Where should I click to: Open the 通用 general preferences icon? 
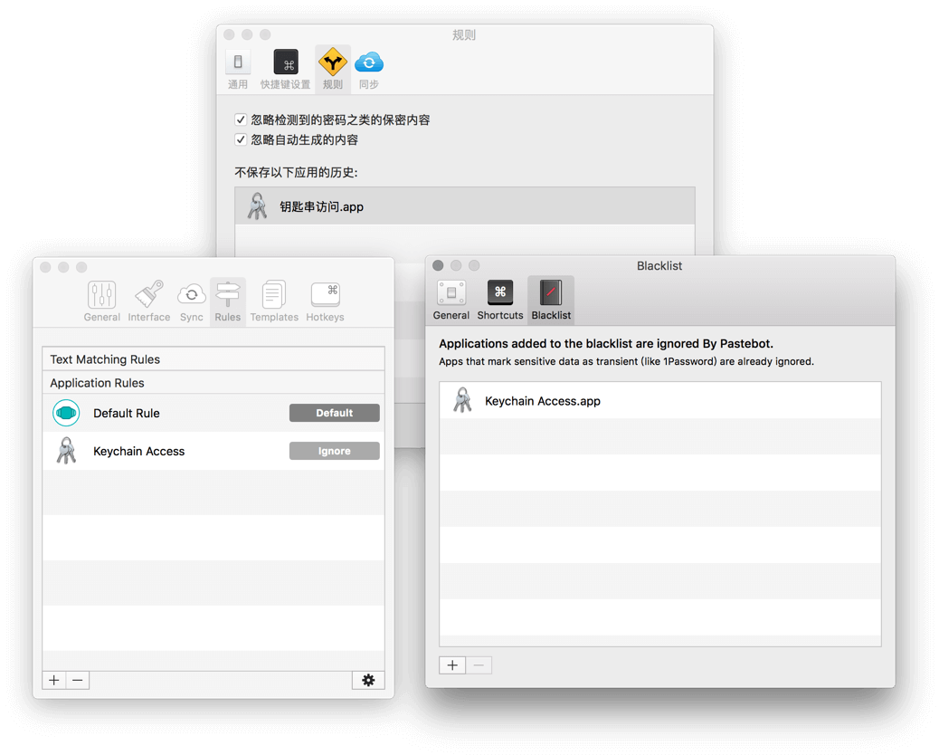click(238, 62)
